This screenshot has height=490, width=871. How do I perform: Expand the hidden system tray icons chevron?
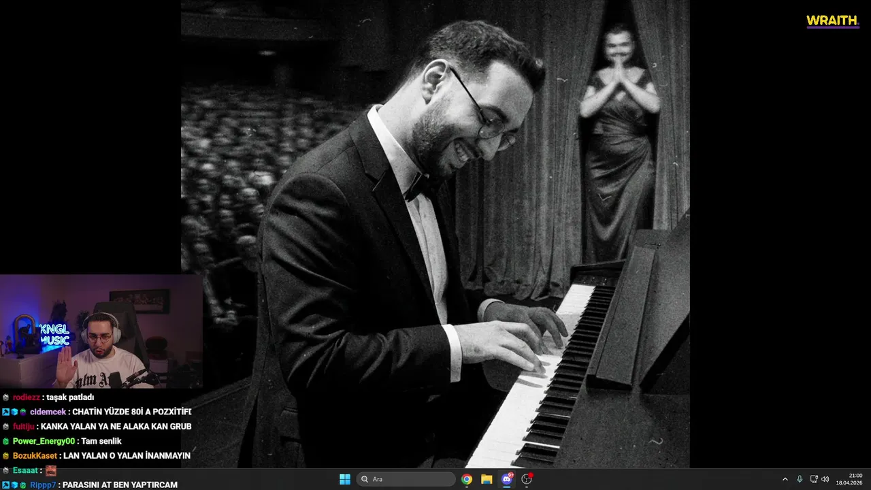pyautogui.click(x=785, y=479)
